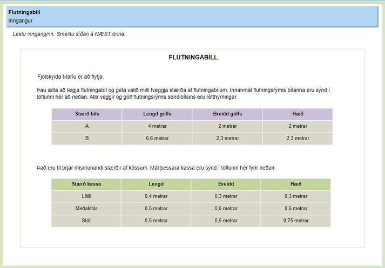Select the cell 'B' in the van table
This screenshot has height=268, width=385.
coord(87,138)
